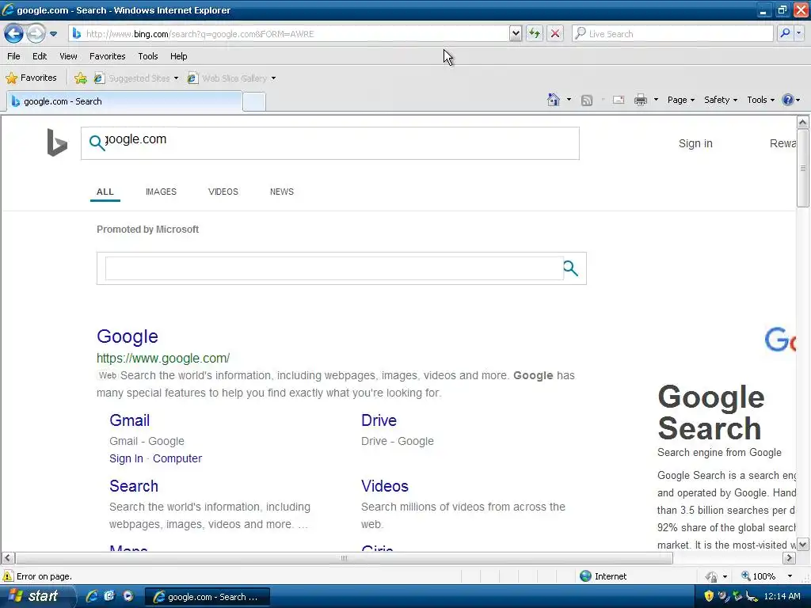Image resolution: width=811 pixels, height=608 pixels.
Task: Click the Forward navigation button
Action: point(36,34)
